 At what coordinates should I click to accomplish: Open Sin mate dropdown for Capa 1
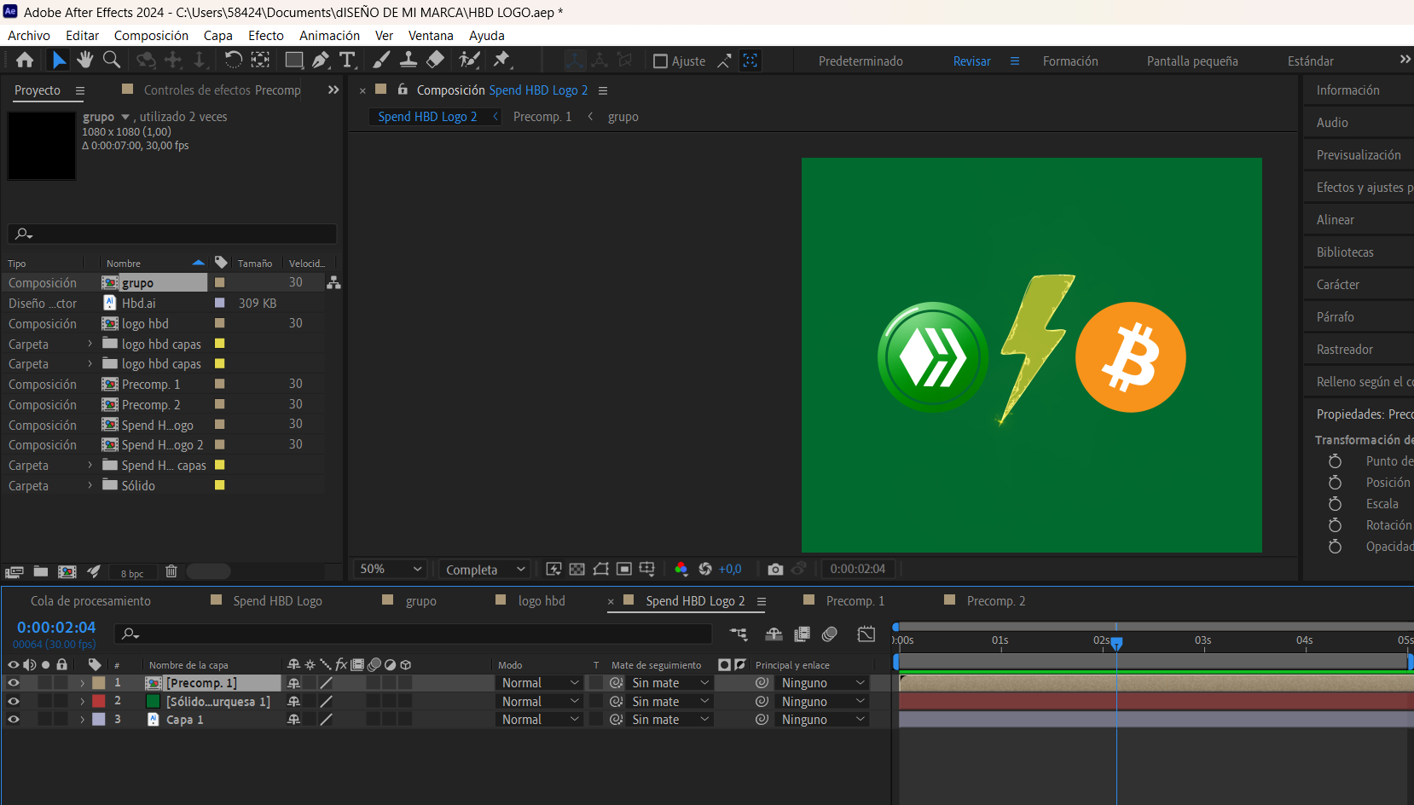tap(670, 720)
